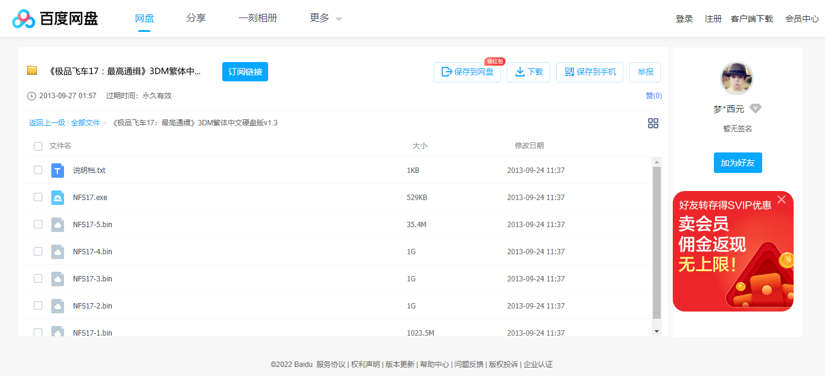This screenshot has height=376, width=825.
Task: Click the 订阅链接 subscribe button
Action: [245, 71]
